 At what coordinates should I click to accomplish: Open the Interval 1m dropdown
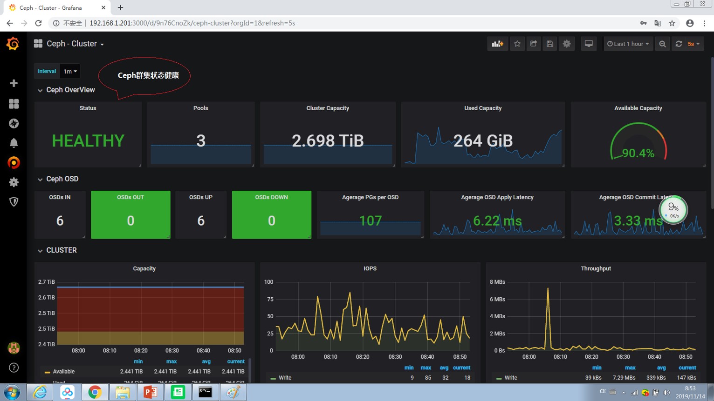tap(70, 71)
